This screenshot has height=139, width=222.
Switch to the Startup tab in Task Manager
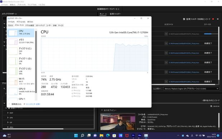click(40, 26)
